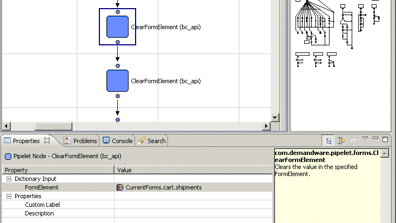Toggle Show Categories in Properties toolbar
Viewport: 396px width, 223px height.
click(328, 140)
